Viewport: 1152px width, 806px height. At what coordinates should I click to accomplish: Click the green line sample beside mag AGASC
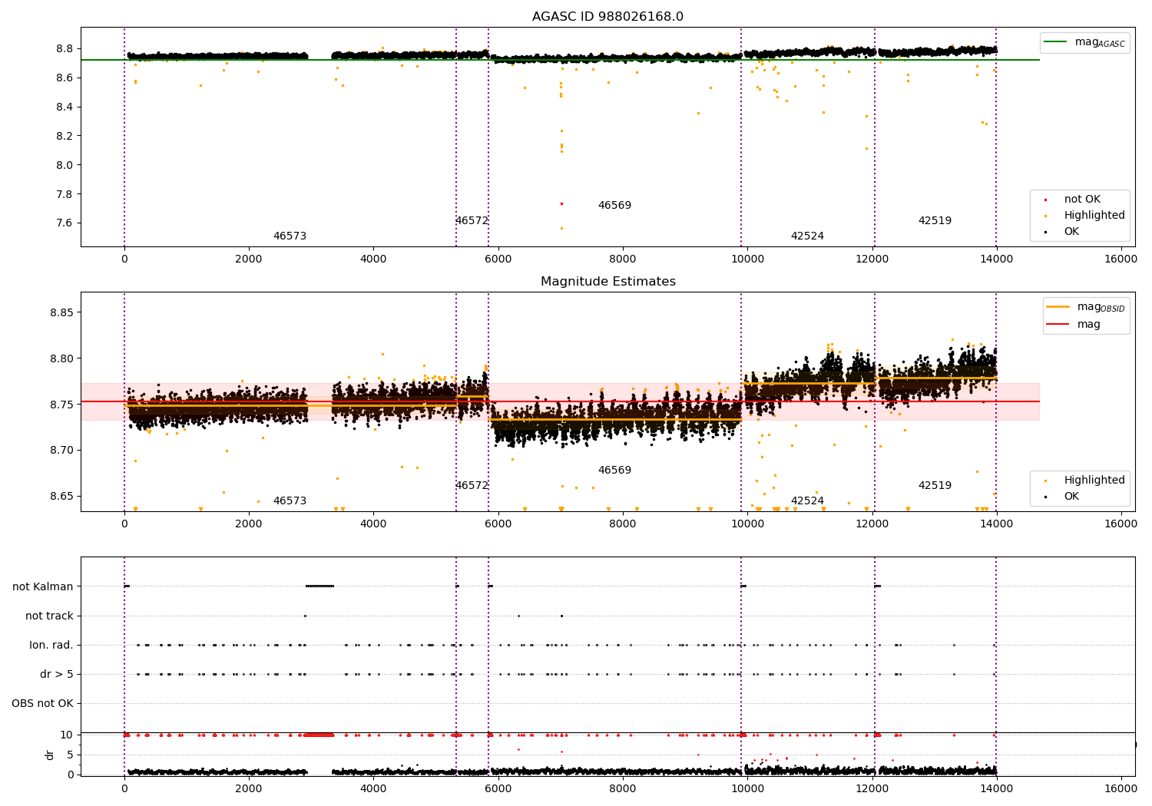[x=1055, y=42]
